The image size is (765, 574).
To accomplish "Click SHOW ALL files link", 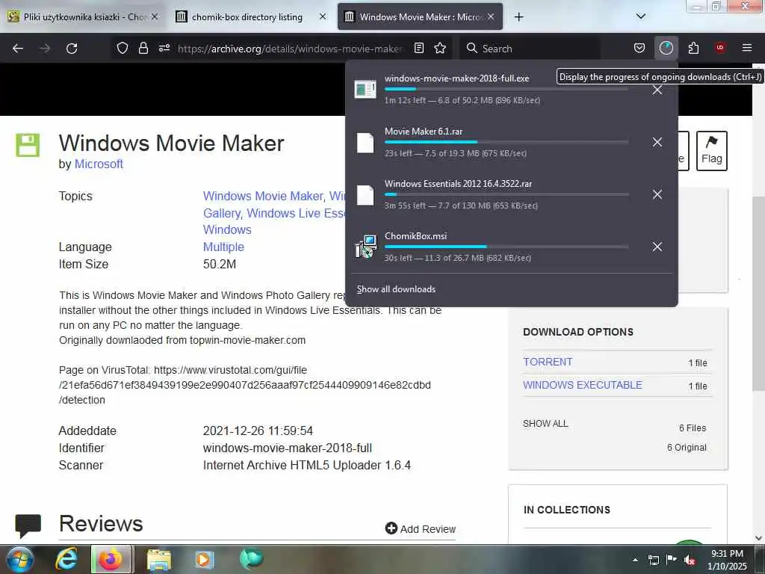I will pos(545,424).
